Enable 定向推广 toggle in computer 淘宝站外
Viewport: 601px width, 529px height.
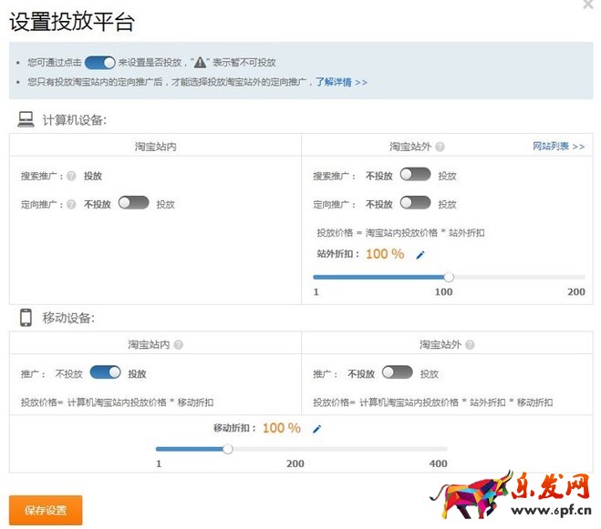click(415, 203)
